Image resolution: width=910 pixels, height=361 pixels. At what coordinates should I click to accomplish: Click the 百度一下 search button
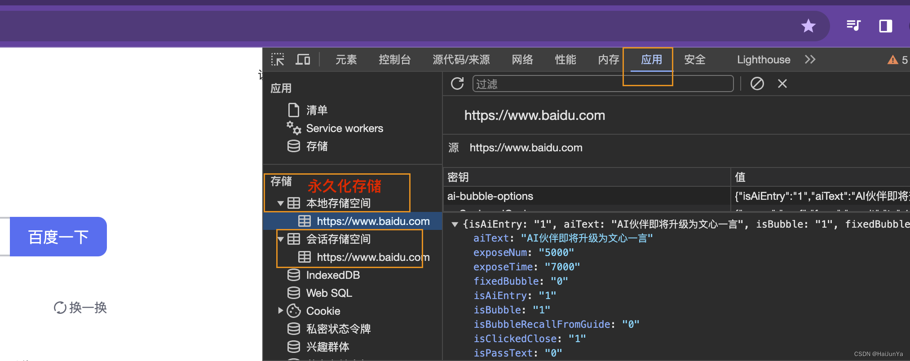pos(58,237)
